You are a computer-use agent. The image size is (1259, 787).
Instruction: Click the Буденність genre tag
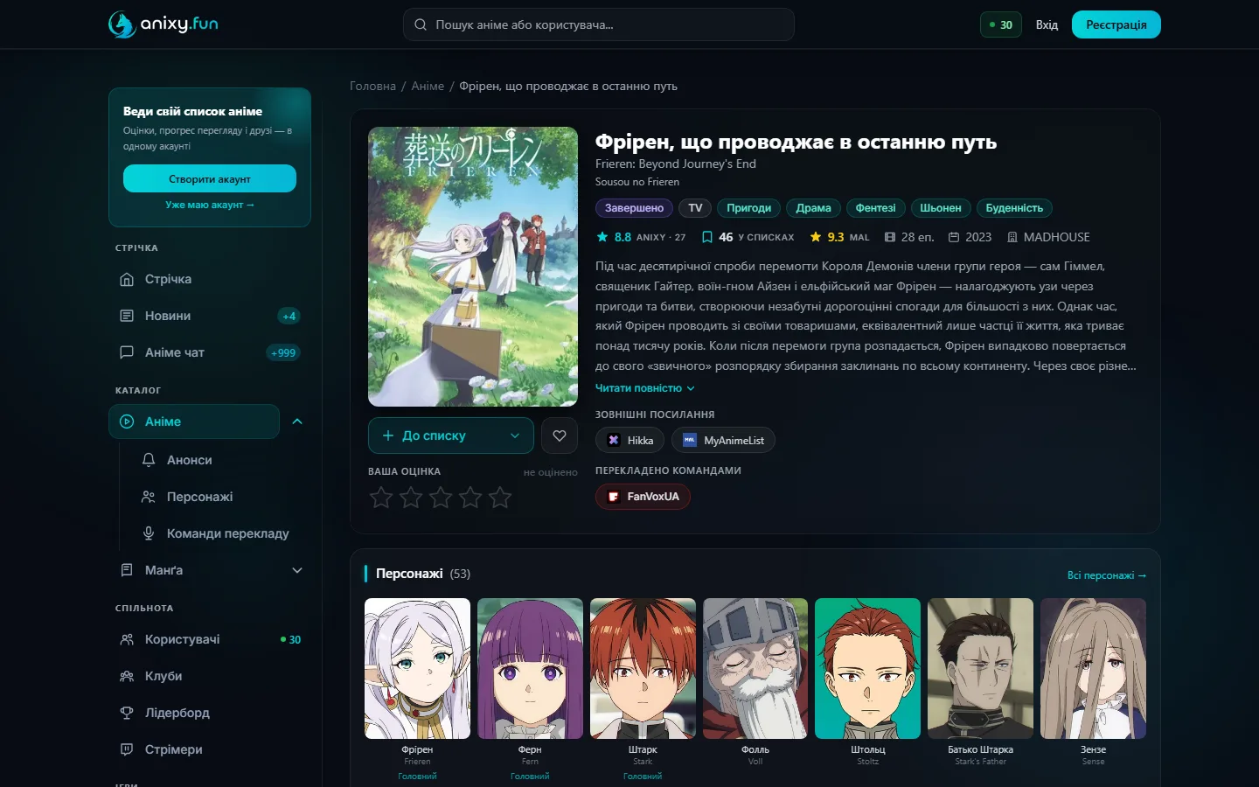pyautogui.click(x=1014, y=208)
